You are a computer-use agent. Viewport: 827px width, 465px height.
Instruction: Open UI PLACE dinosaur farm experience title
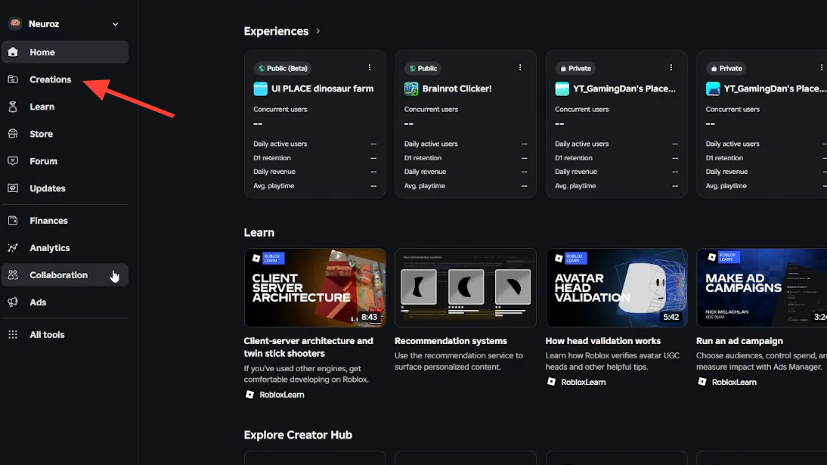[x=322, y=88]
